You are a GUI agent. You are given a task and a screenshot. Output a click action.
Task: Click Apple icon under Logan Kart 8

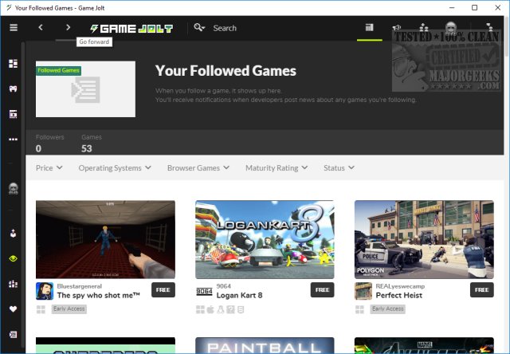point(210,309)
